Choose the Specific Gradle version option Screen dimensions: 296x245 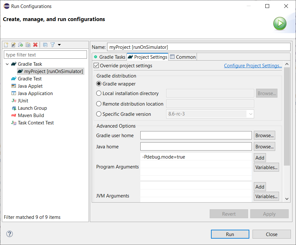(x=99, y=114)
